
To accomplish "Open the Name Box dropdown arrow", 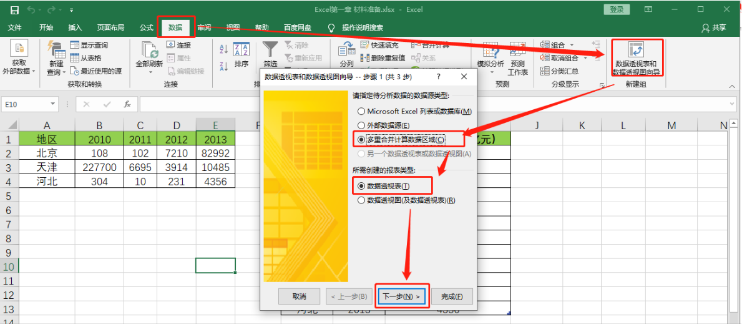I will pos(53,104).
